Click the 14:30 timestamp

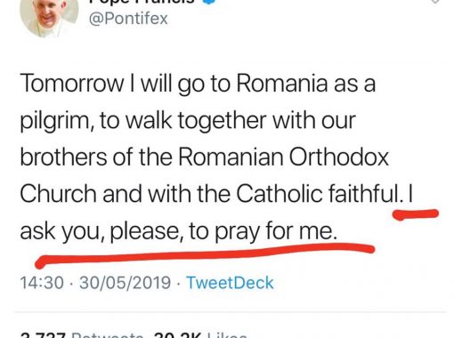click(x=42, y=283)
